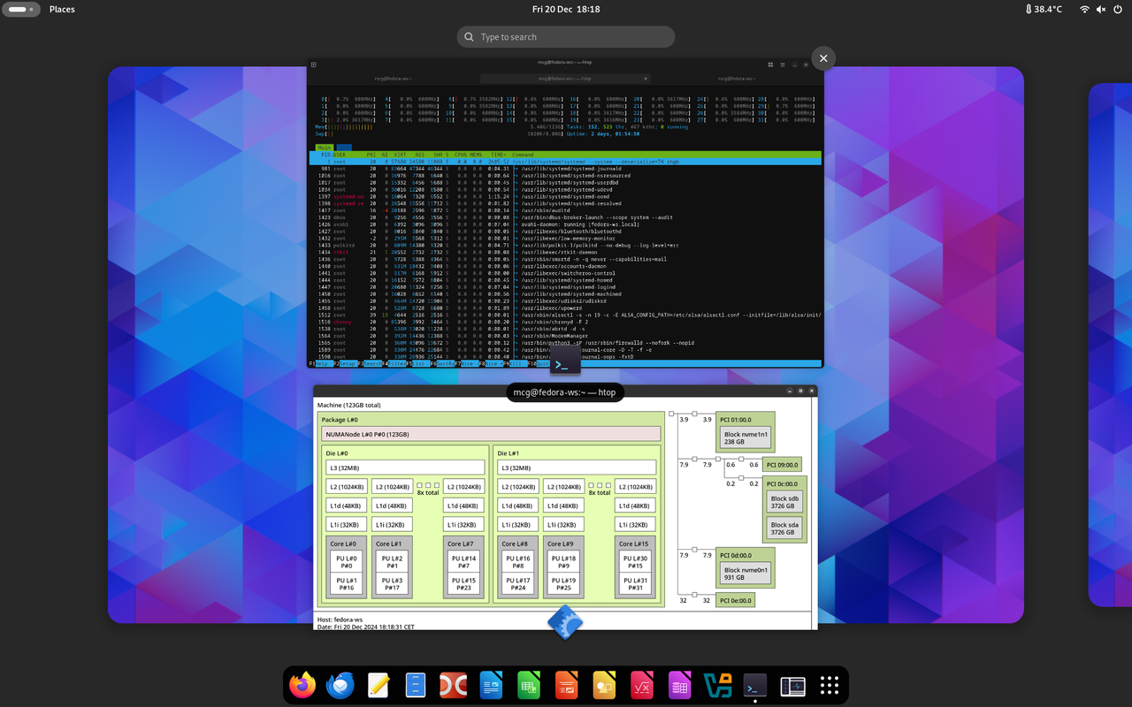1132x707 pixels.
Task: Select the systemd-journald process row
Action: (565, 168)
